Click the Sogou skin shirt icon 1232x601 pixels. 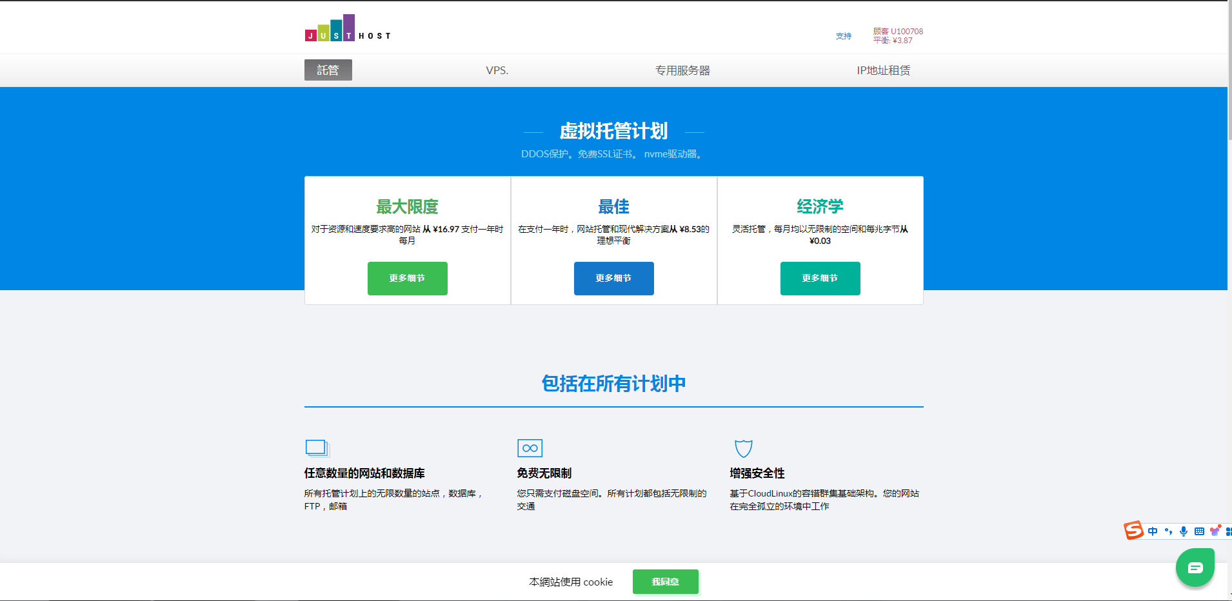click(x=1215, y=531)
